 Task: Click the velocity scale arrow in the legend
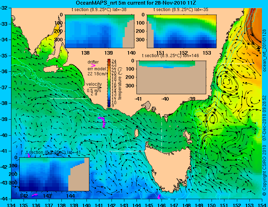point(95,87)
